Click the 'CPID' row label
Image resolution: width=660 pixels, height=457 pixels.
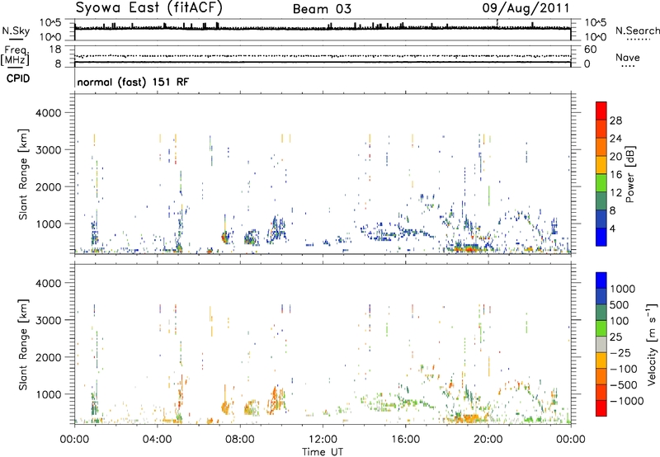tap(18, 78)
